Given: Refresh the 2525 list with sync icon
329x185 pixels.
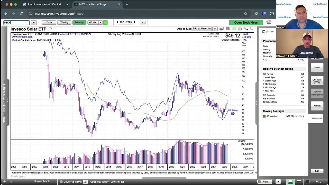Looking at the screenshot, I should (85, 182).
